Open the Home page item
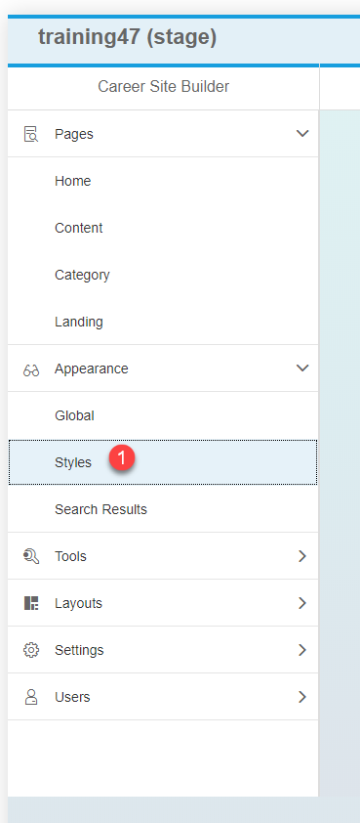The height and width of the screenshot is (823, 360). (163, 181)
